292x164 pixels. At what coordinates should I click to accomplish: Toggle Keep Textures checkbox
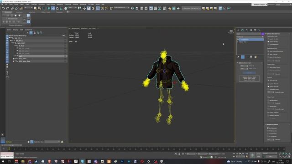point(268,54)
